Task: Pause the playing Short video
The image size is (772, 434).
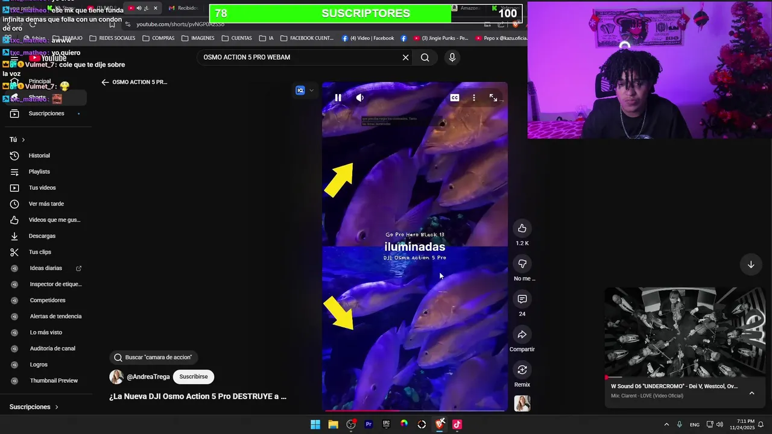Action: tap(338, 98)
